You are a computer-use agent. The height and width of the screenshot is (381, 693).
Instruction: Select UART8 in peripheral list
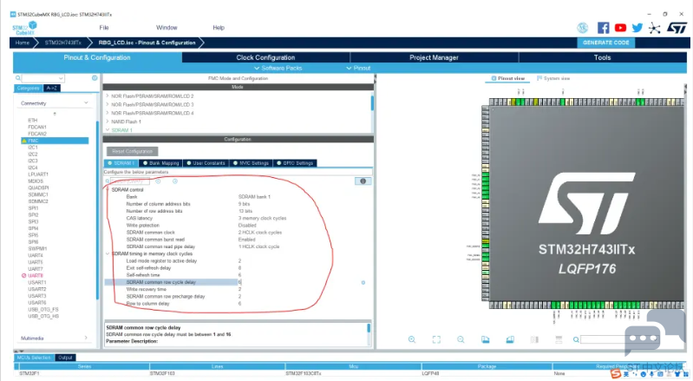point(36,275)
